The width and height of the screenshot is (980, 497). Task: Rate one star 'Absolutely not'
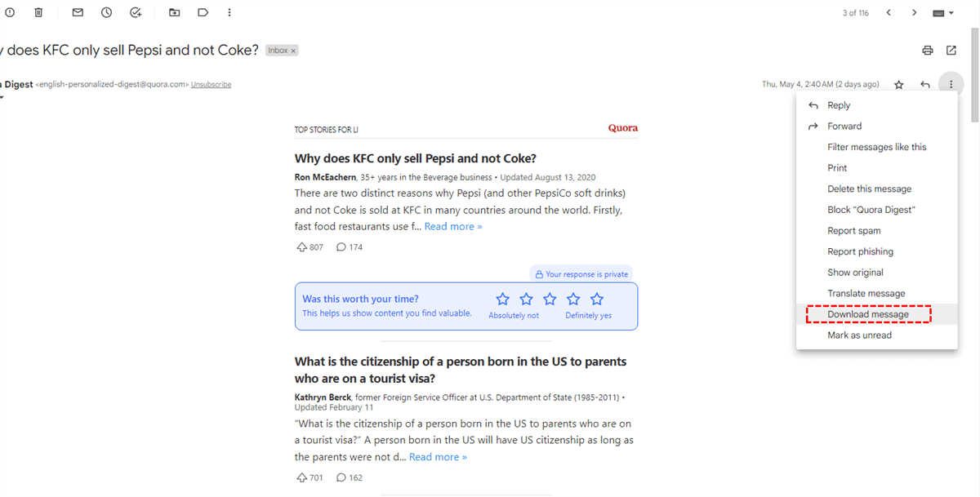pos(502,300)
